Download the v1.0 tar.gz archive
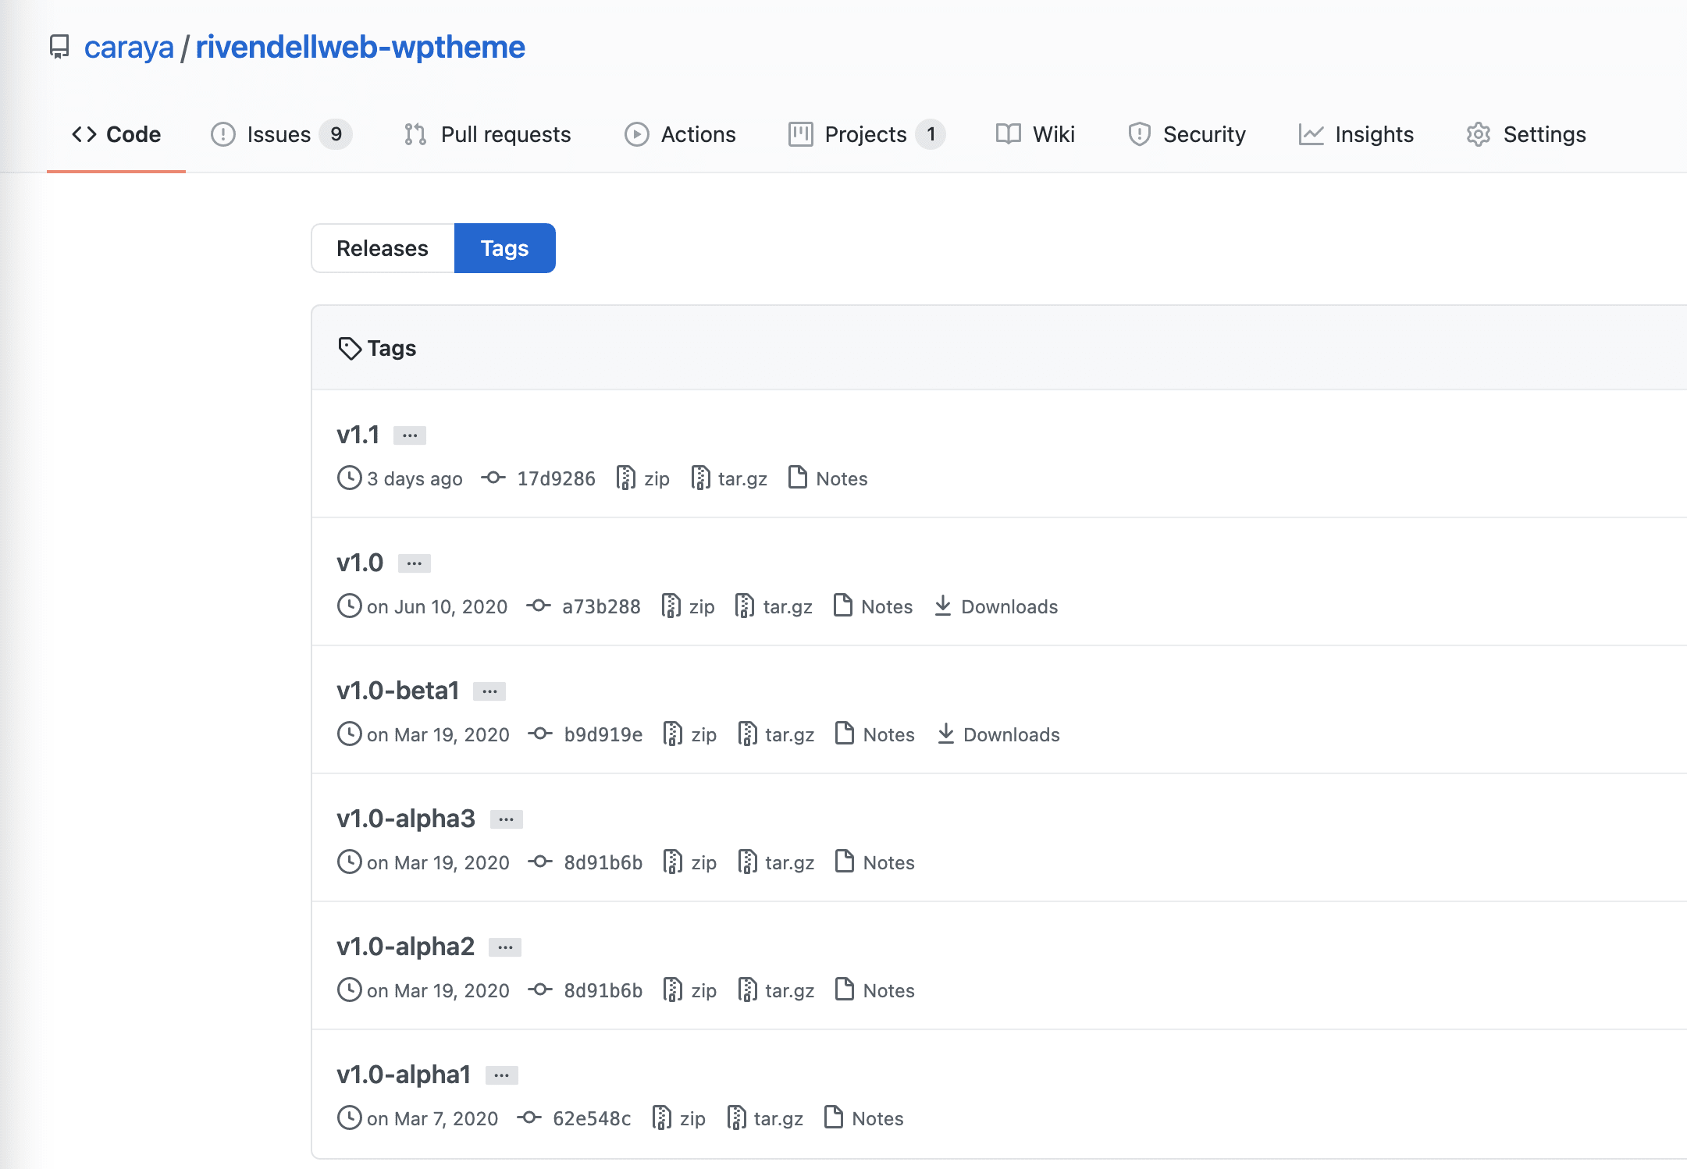Image resolution: width=1687 pixels, height=1169 pixels. click(x=774, y=606)
